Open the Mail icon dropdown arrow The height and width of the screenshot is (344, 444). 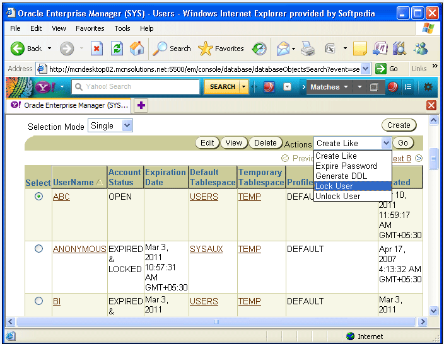[293, 49]
